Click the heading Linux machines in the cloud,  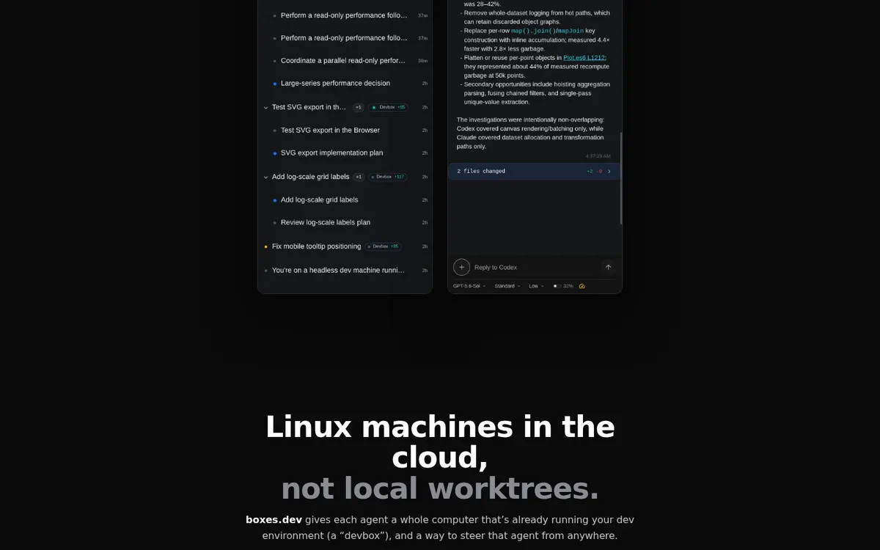(440, 441)
